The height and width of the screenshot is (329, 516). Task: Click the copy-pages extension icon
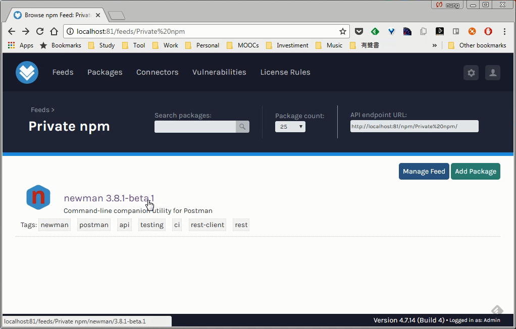(424, 31)
